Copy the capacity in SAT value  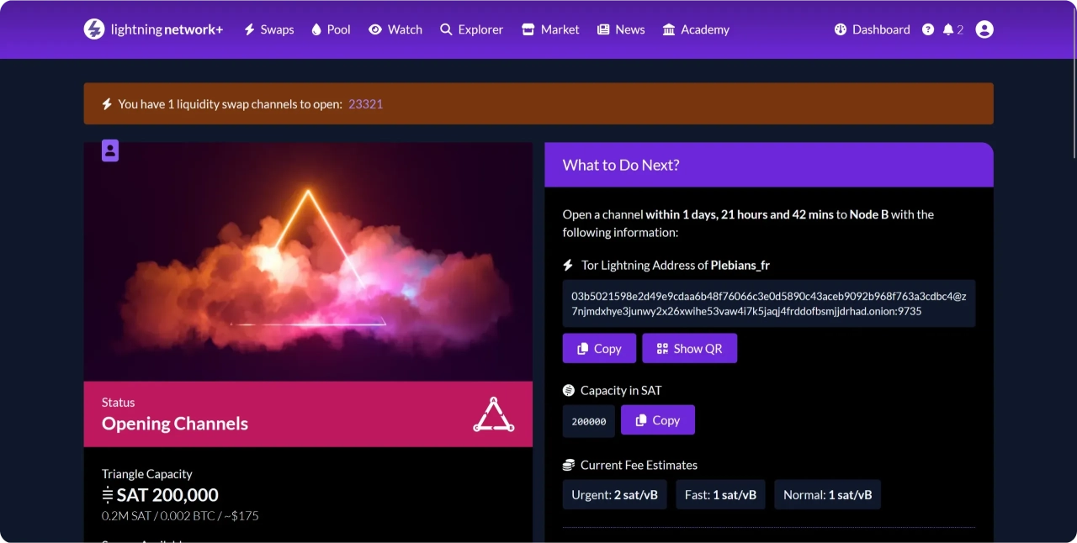coord(657,420)
